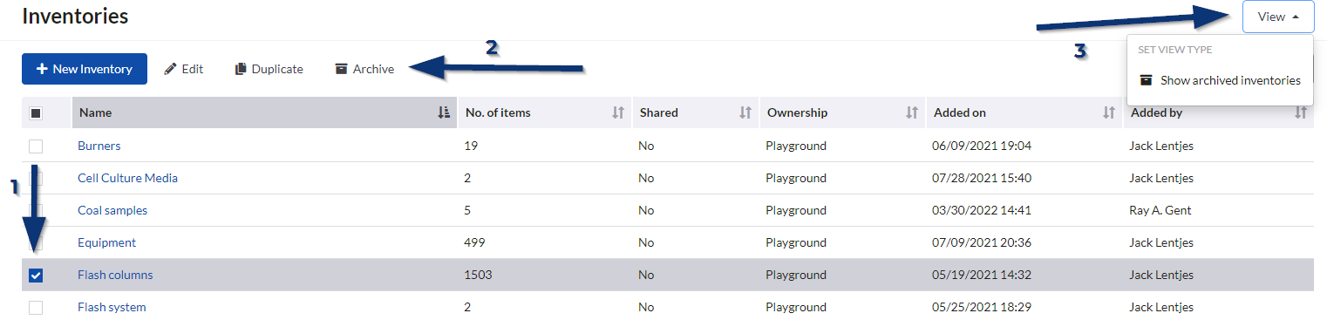Screen dimensions: 1327x320
Task: Click Duplicate in the toolbar
Action: click(x=269, y=69)
